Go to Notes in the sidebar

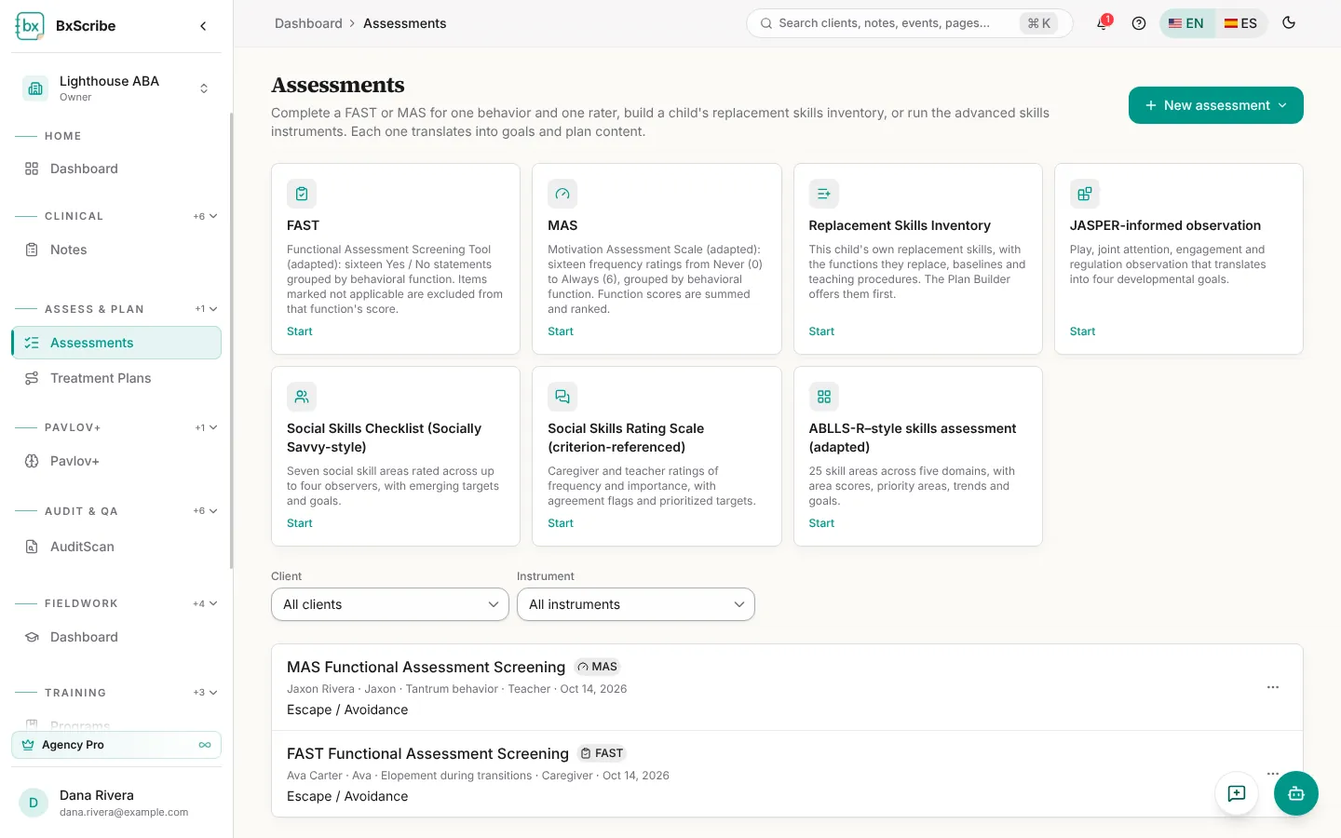click(x=116, y=250)
